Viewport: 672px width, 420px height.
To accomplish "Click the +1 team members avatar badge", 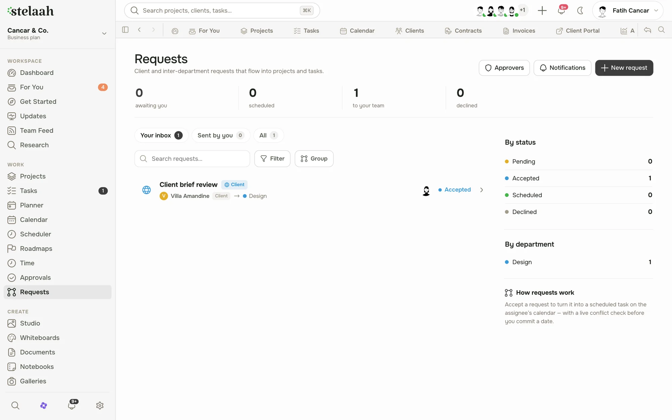I will click(x=522, y=10).
